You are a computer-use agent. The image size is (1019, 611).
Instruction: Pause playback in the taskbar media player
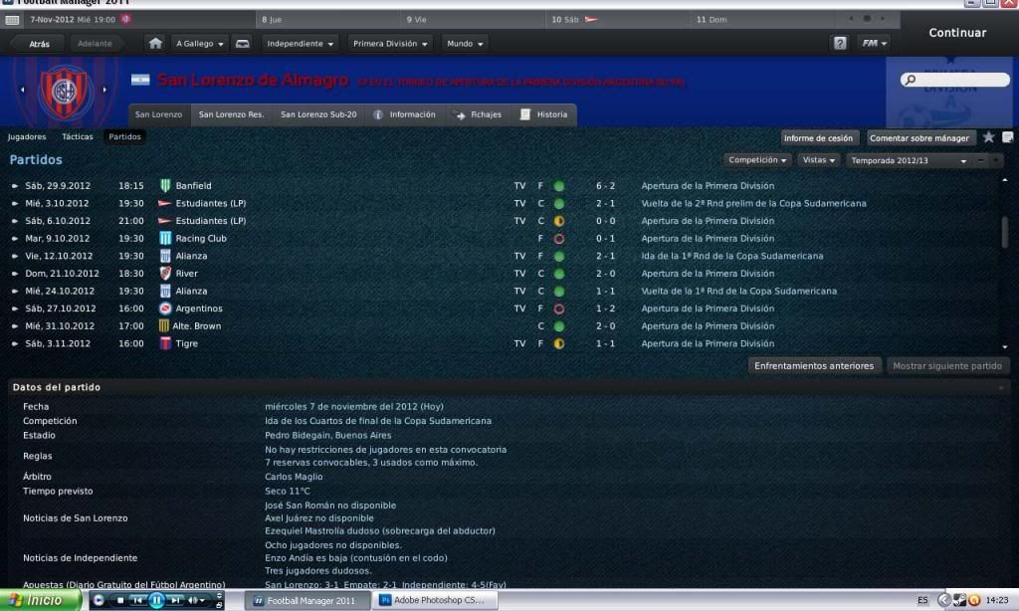click(156, 601)
